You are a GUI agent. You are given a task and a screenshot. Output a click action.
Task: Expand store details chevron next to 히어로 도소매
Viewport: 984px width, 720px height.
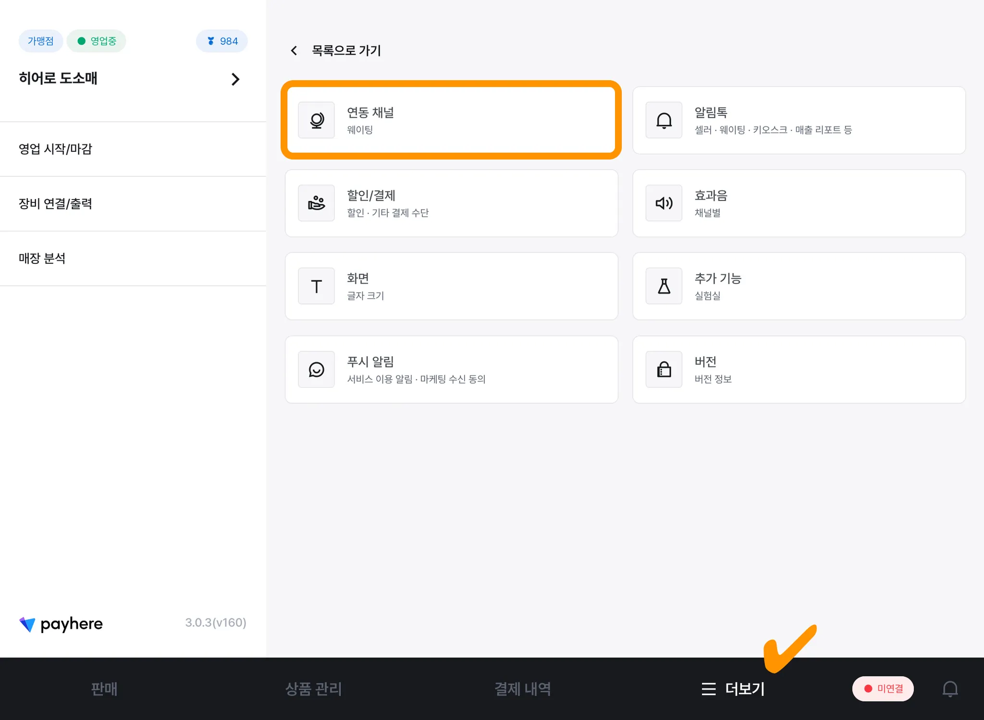click(235, 79)
